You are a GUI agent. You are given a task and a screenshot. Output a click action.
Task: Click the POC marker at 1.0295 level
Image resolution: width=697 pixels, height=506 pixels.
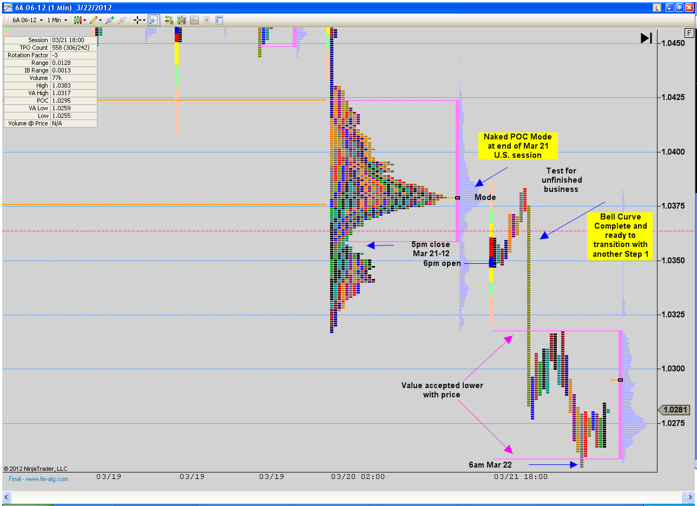[620, 380]
